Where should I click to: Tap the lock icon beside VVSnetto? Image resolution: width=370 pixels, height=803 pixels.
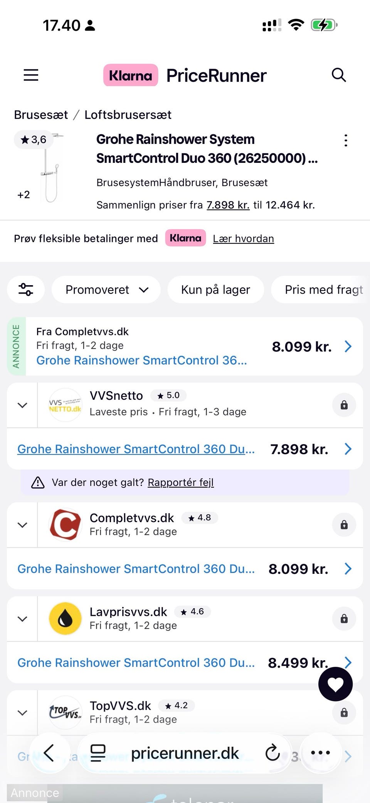[x=344, y=405]
